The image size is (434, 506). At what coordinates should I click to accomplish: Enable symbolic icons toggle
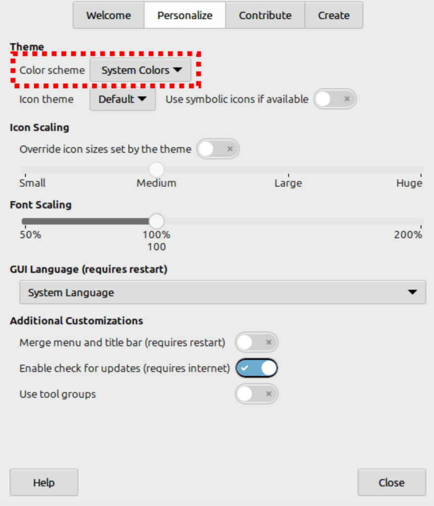335,99
